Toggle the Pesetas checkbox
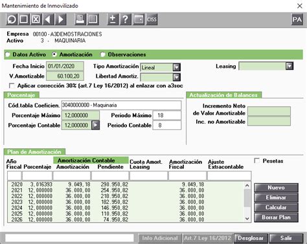 click(x=257, y=161)
